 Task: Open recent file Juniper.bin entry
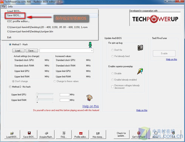[x=30, y=32]
